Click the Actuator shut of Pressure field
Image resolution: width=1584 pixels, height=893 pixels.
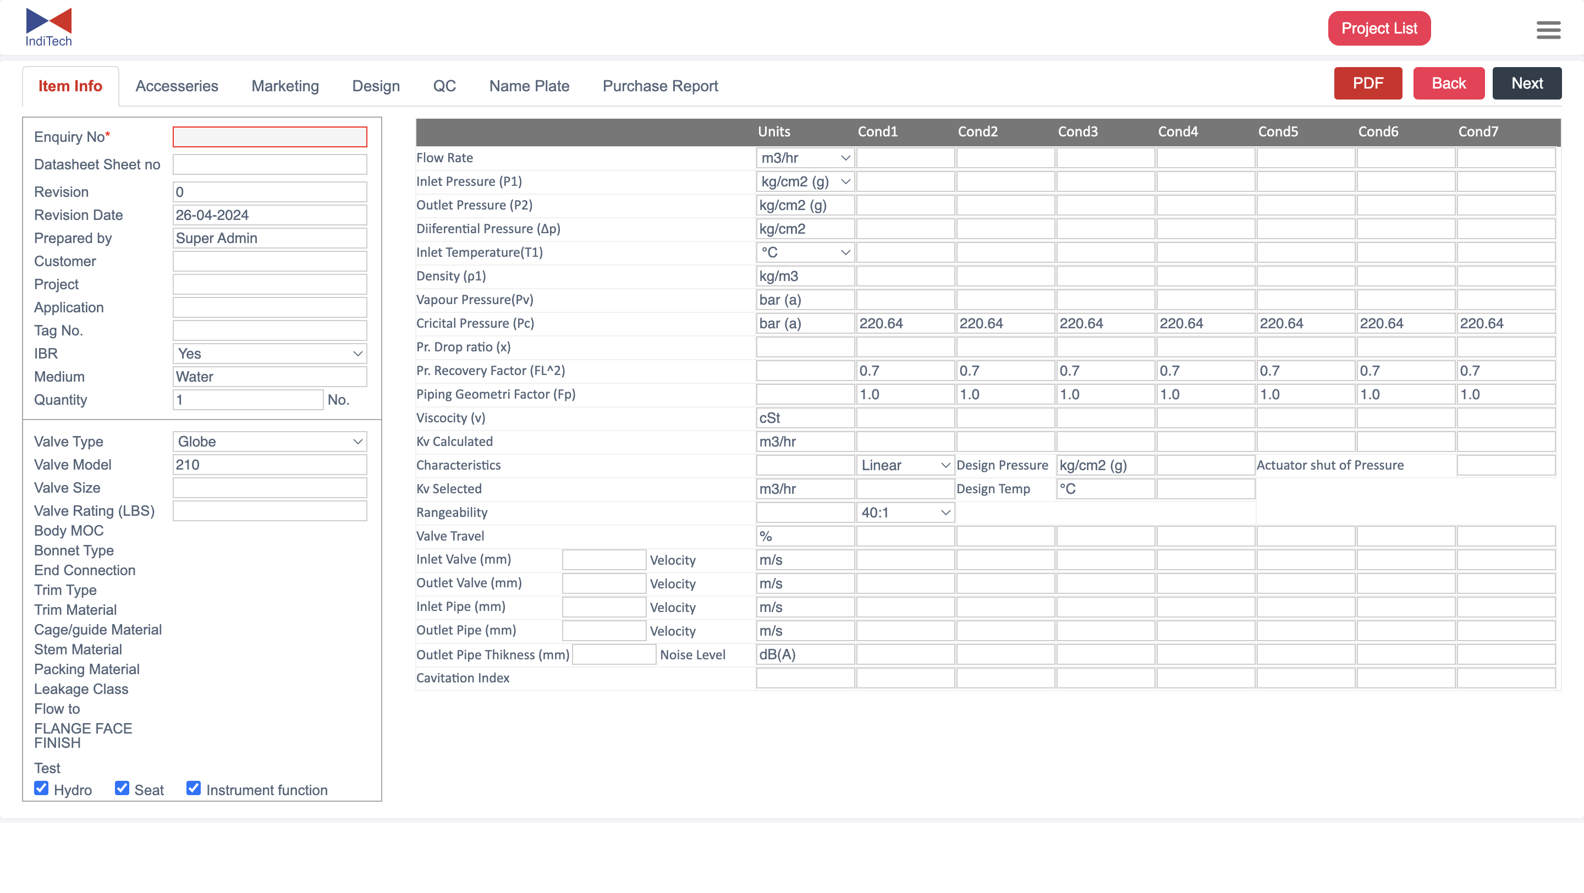[1506, 465]
